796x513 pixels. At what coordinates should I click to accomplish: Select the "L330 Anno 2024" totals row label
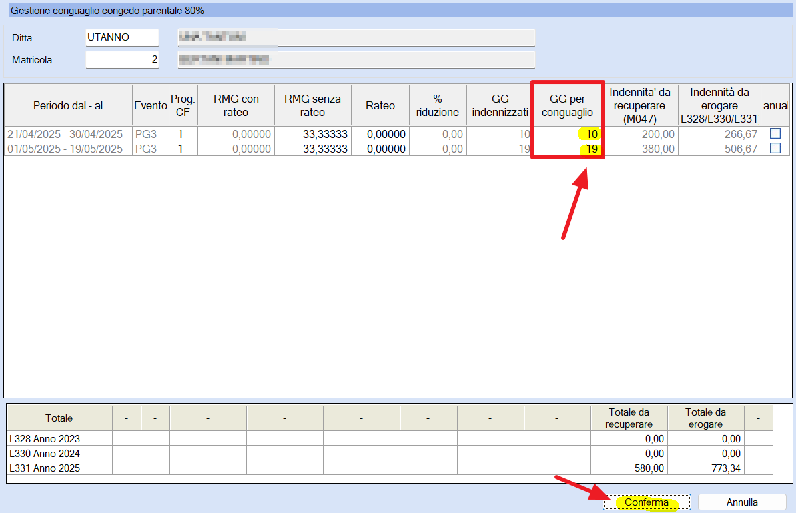59,453
